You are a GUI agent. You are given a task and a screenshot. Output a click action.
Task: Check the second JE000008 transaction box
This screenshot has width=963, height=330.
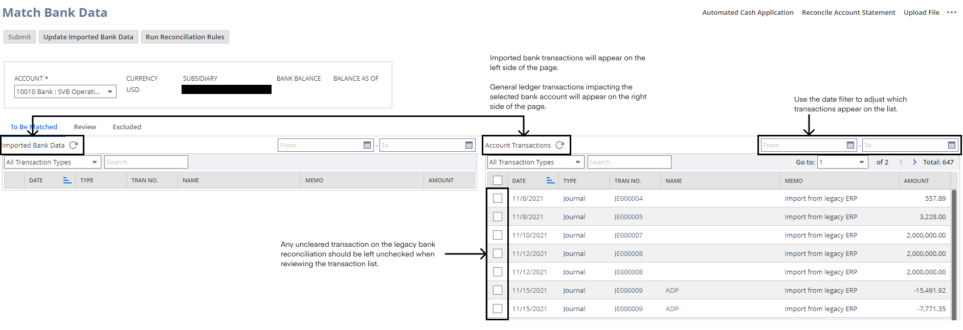click(498, 272)
